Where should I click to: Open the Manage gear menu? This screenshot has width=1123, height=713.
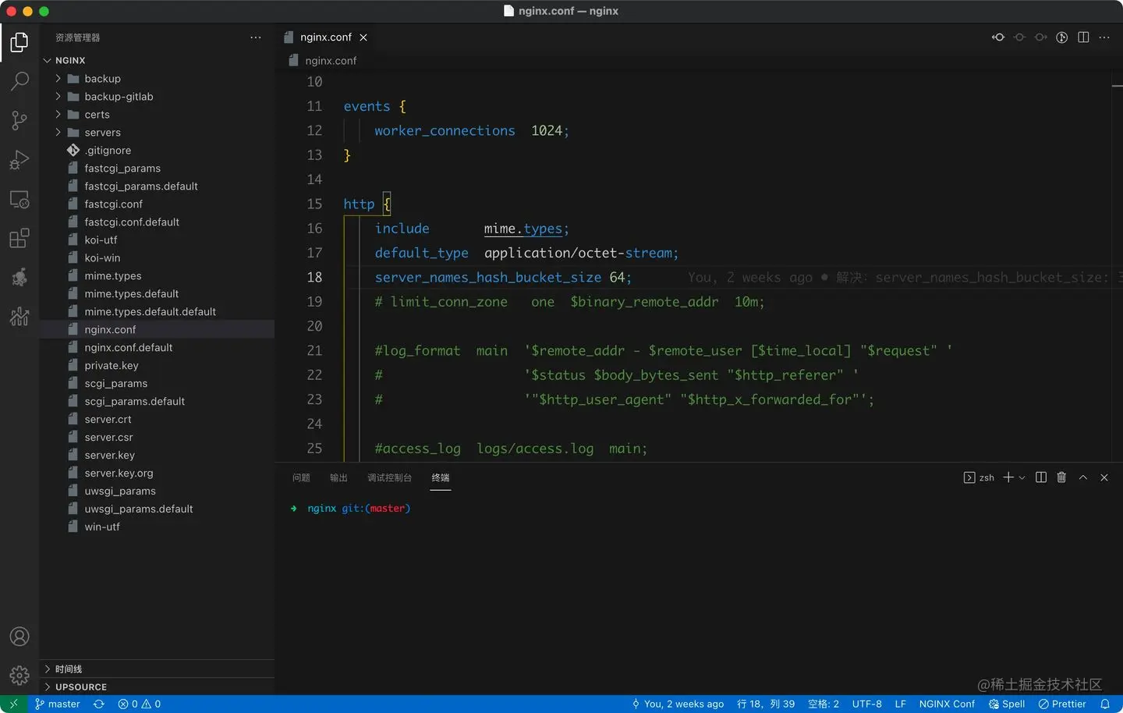tap(19, 676)
